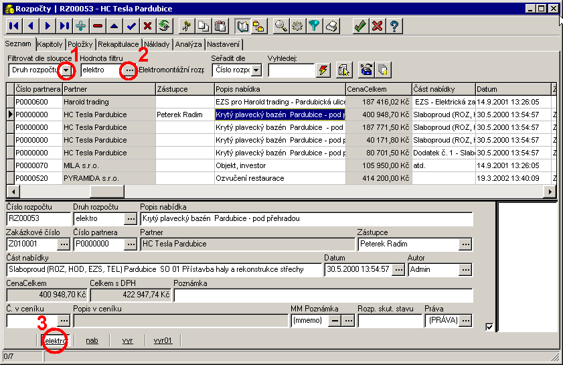
Task: Open the Filtrovat dle sloupce dropdown
Action: coord(66,70)
